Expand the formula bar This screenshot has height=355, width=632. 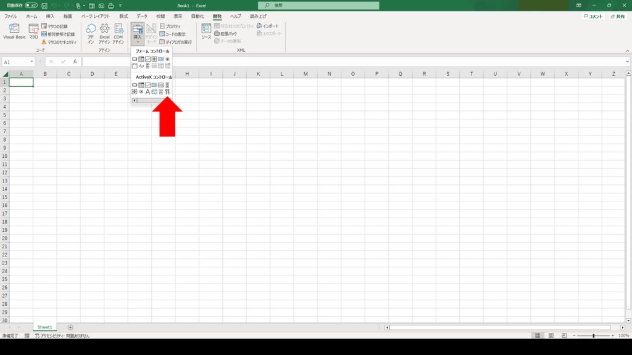point(626,62)
